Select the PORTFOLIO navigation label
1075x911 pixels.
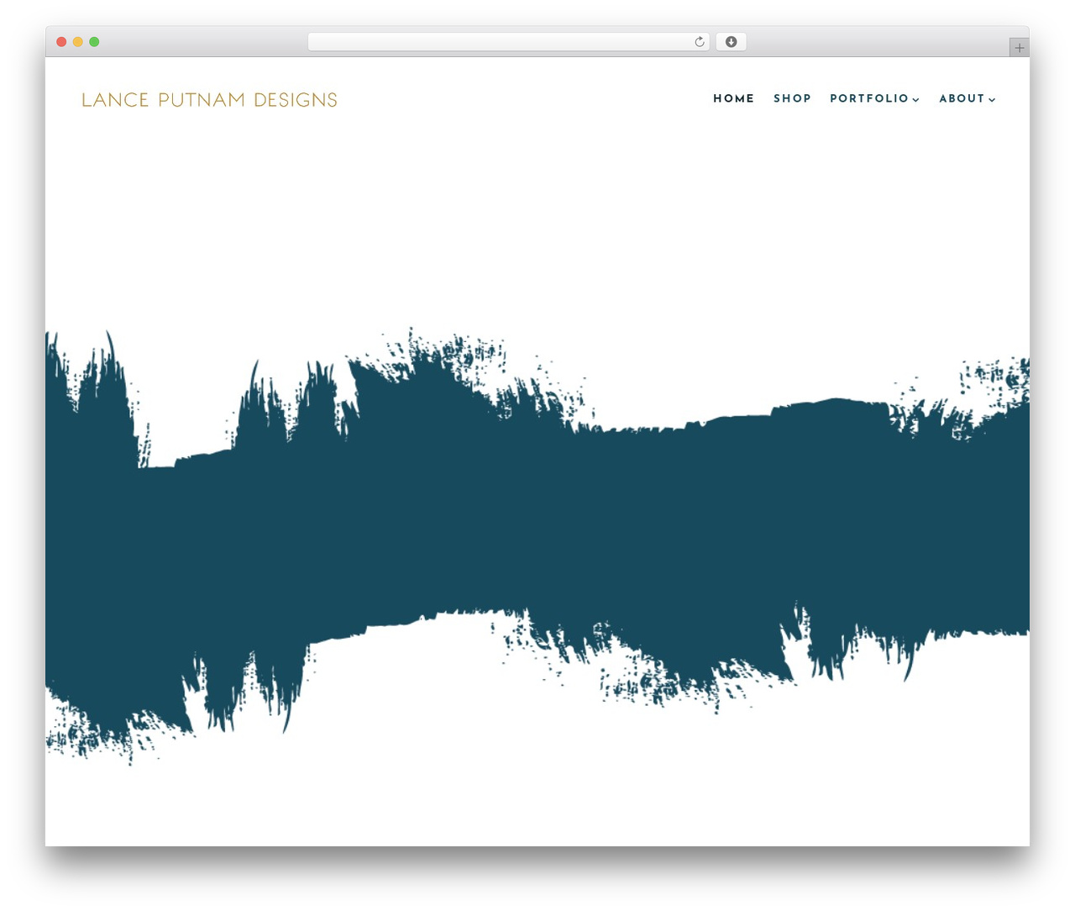(x=869, y=98)
